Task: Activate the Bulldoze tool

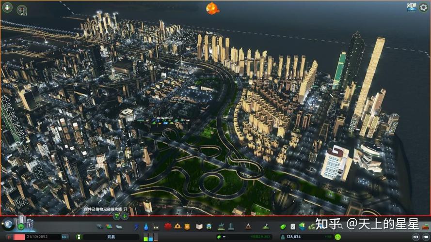Action: coord(425,227)
